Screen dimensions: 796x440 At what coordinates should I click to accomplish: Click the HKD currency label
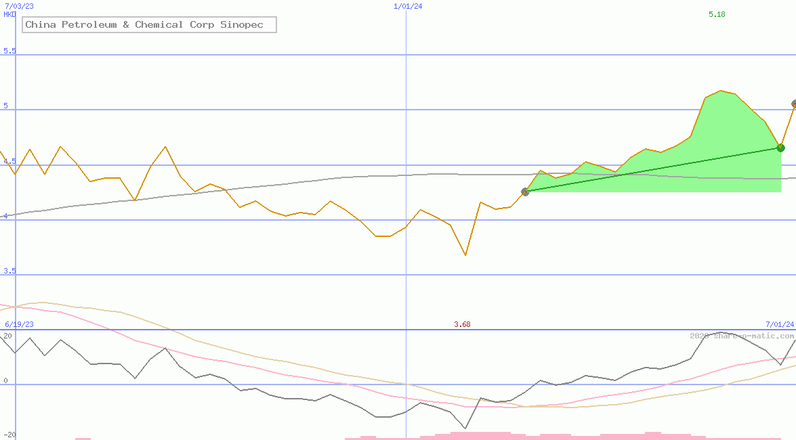tap(9, 14)
